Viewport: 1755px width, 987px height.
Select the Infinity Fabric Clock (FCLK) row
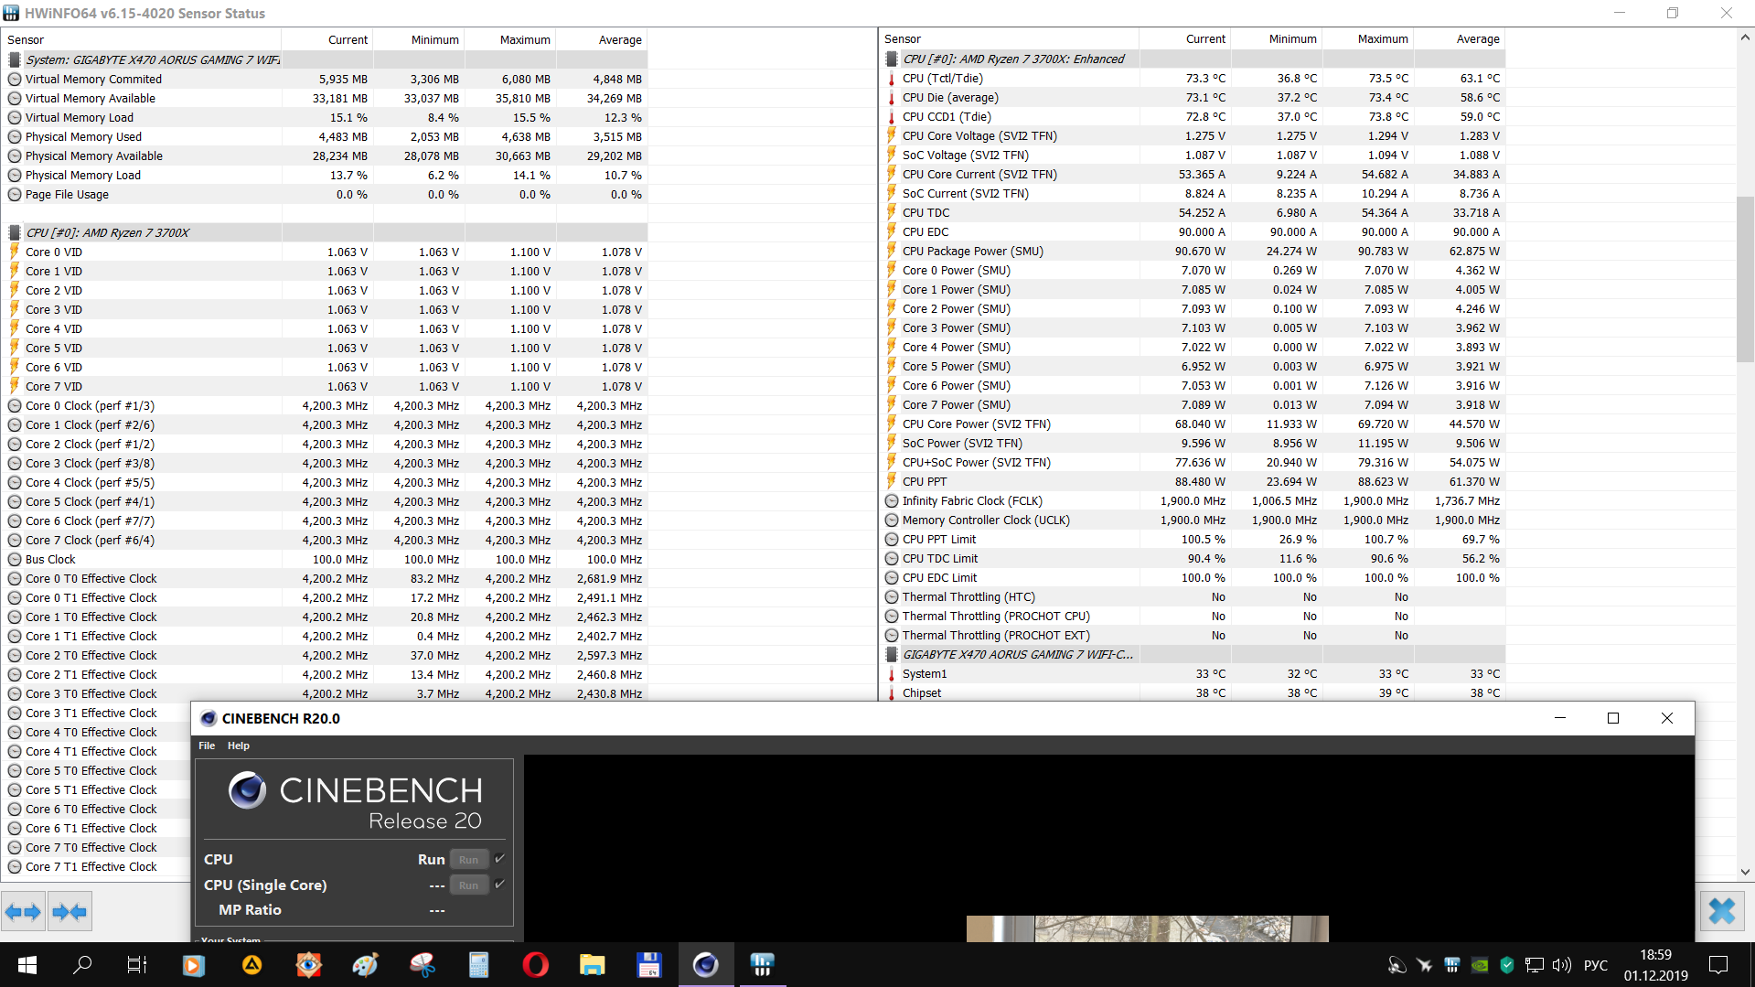pyautogui.click(x=1193, y=500)
